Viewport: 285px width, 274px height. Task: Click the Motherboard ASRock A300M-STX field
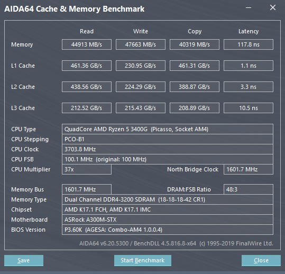[168, 220]
